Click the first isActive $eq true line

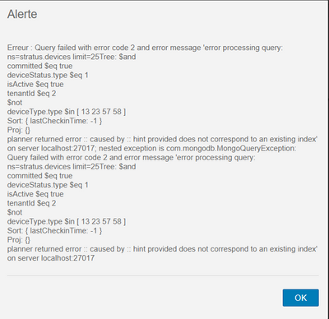click(35, 84)
